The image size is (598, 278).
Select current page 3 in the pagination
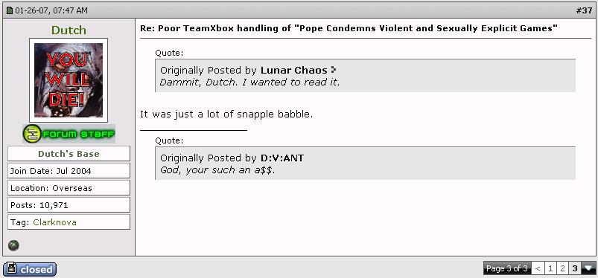pyautogui.click(x=575, y=268)
